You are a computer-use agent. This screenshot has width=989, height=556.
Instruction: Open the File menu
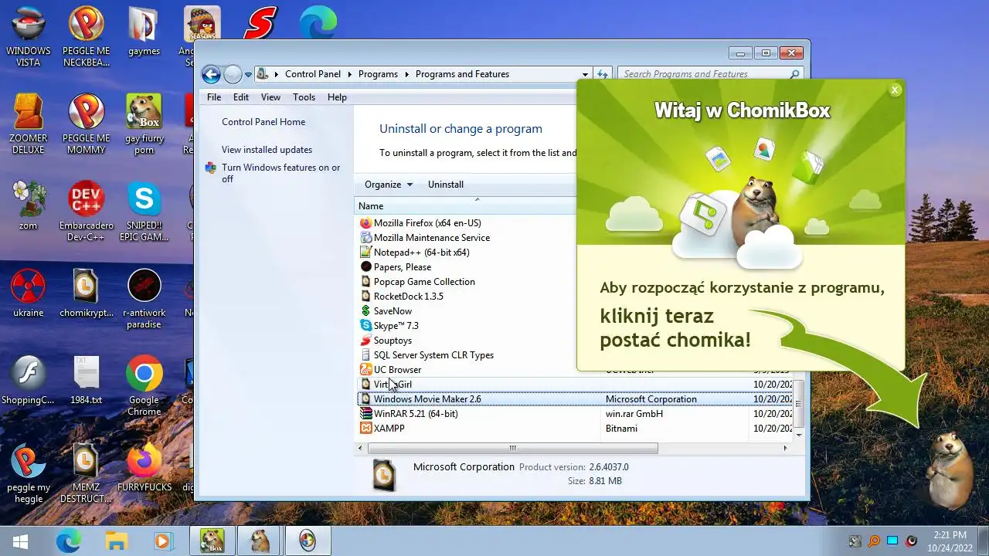click(x=214, y=97)
